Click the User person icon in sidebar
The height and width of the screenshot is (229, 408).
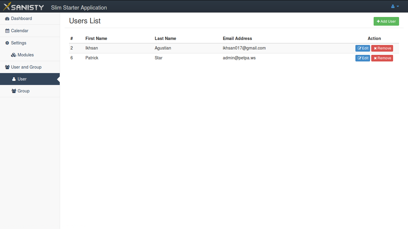[x=14, y=79]
